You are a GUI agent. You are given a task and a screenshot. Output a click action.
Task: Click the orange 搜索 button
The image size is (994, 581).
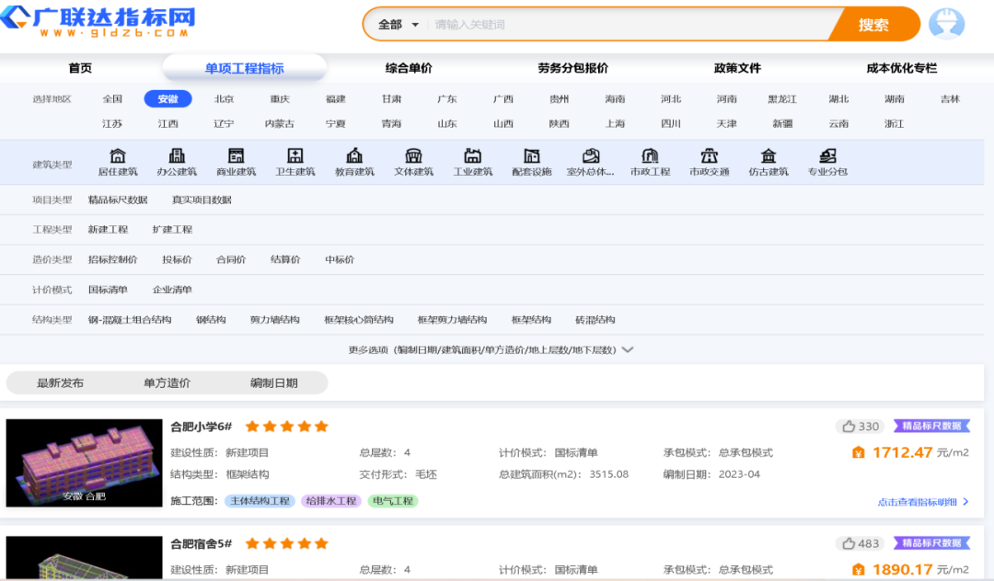pos(873,25)
